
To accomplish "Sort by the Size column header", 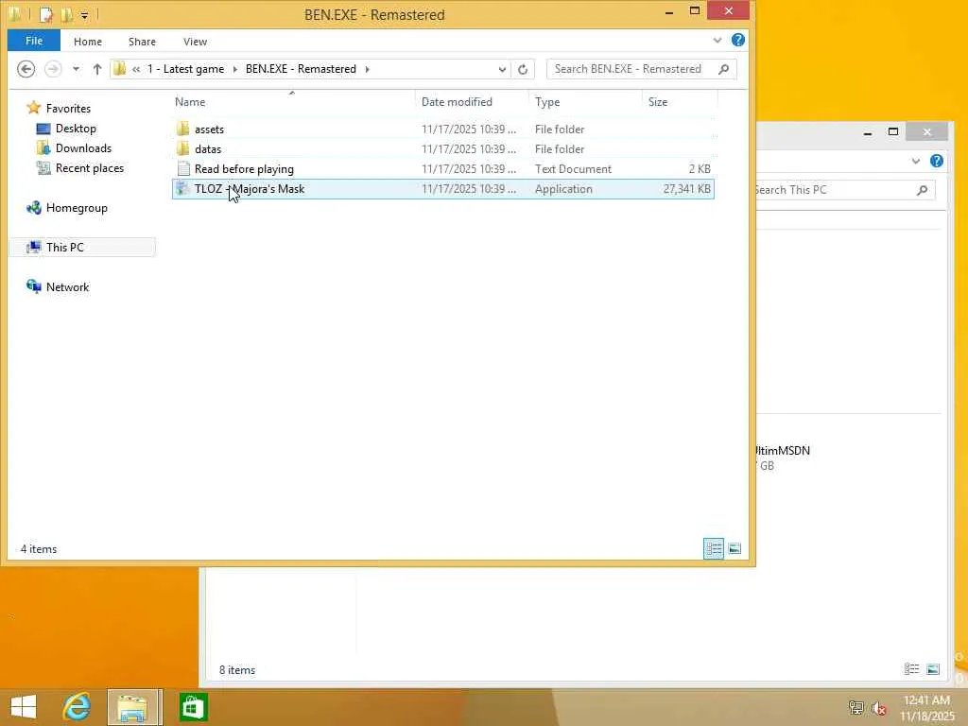I will (x=681, y=102).
